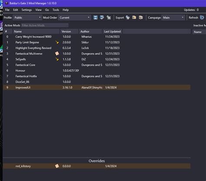Click the 11/24/2023 date cell
206x181 pixels.
point(112,36)
